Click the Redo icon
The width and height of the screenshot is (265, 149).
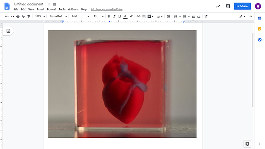12,16
